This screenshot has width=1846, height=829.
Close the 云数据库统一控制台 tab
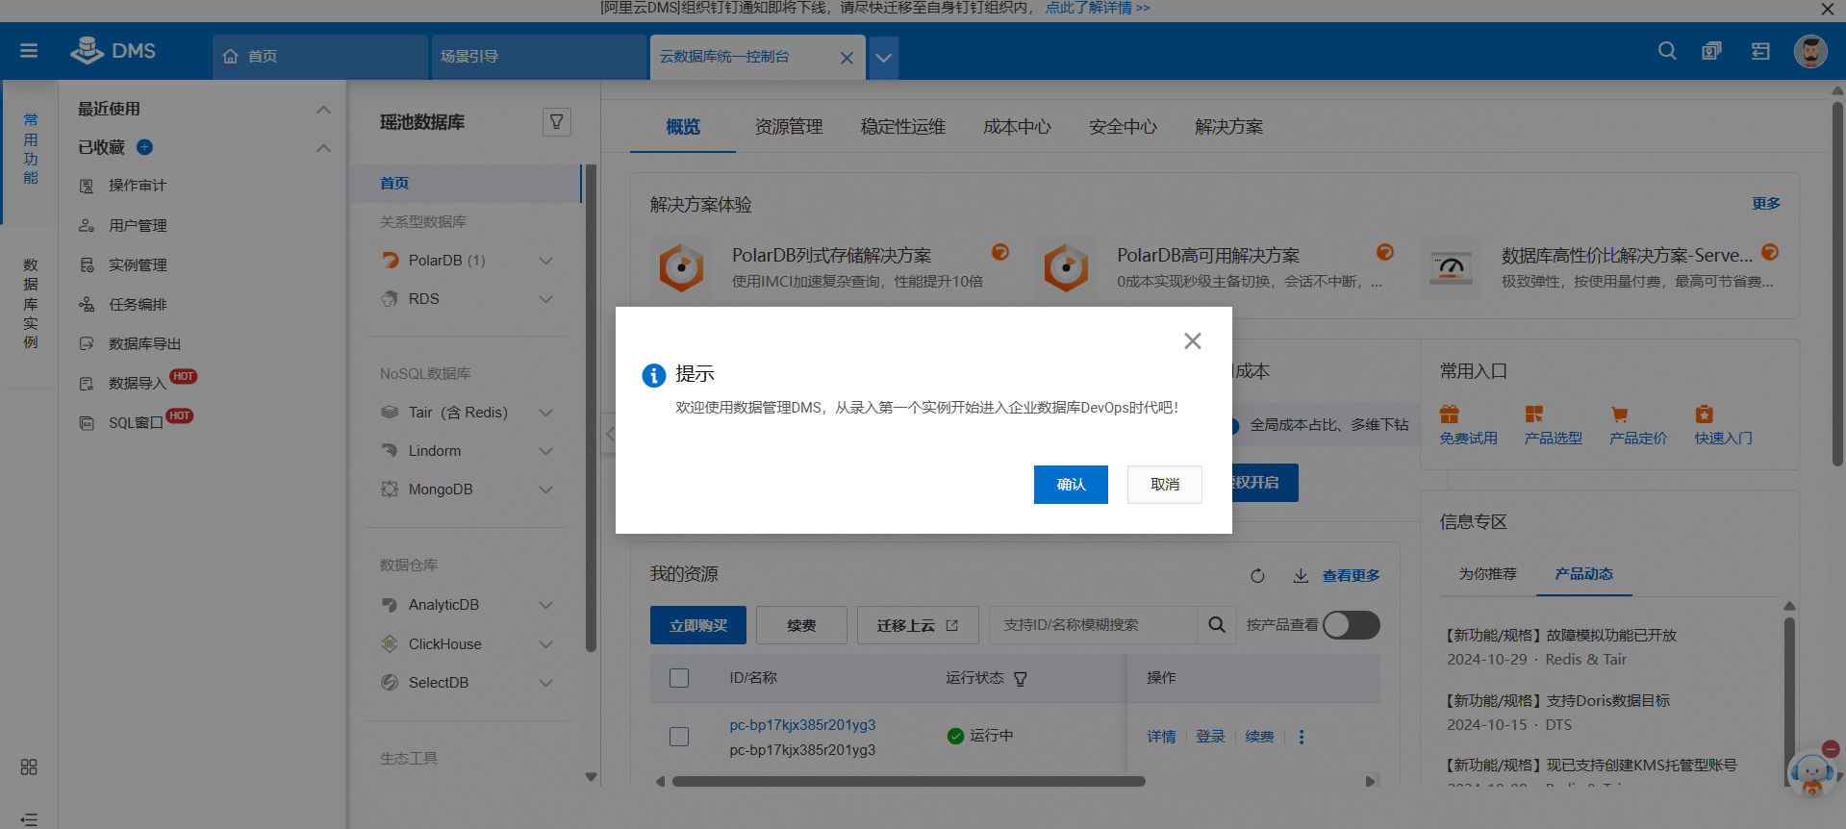tap(847, 58)
